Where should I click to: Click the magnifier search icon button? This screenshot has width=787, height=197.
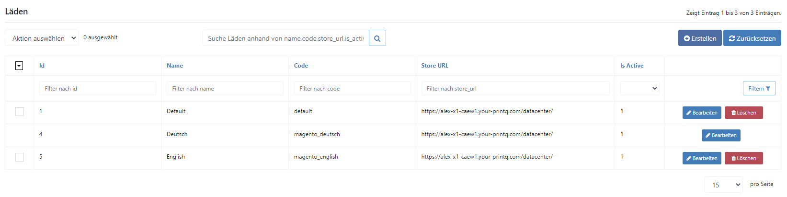377,38
